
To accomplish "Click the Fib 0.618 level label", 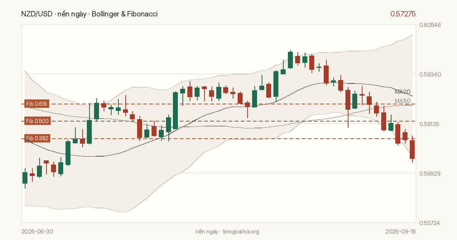I will coord(37,104).
